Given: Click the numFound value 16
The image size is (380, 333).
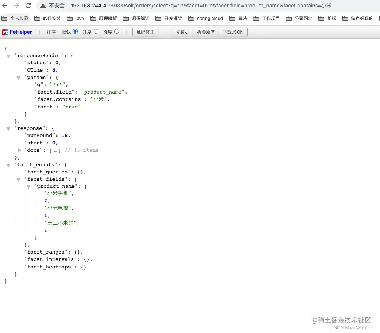Looking at the screenshot, I should tap(65, 136).
